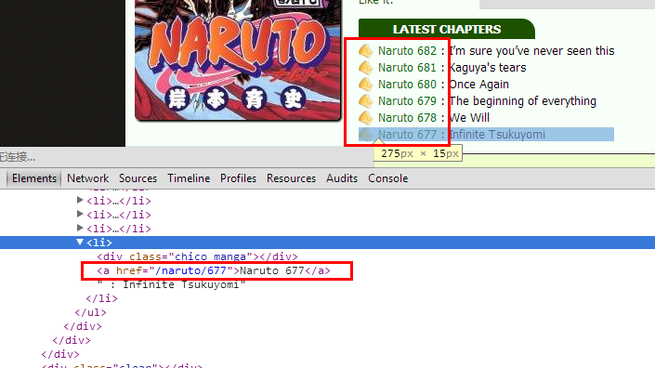Switch to the Sources tab
This screenshot has width=655, height=368.
138,178
